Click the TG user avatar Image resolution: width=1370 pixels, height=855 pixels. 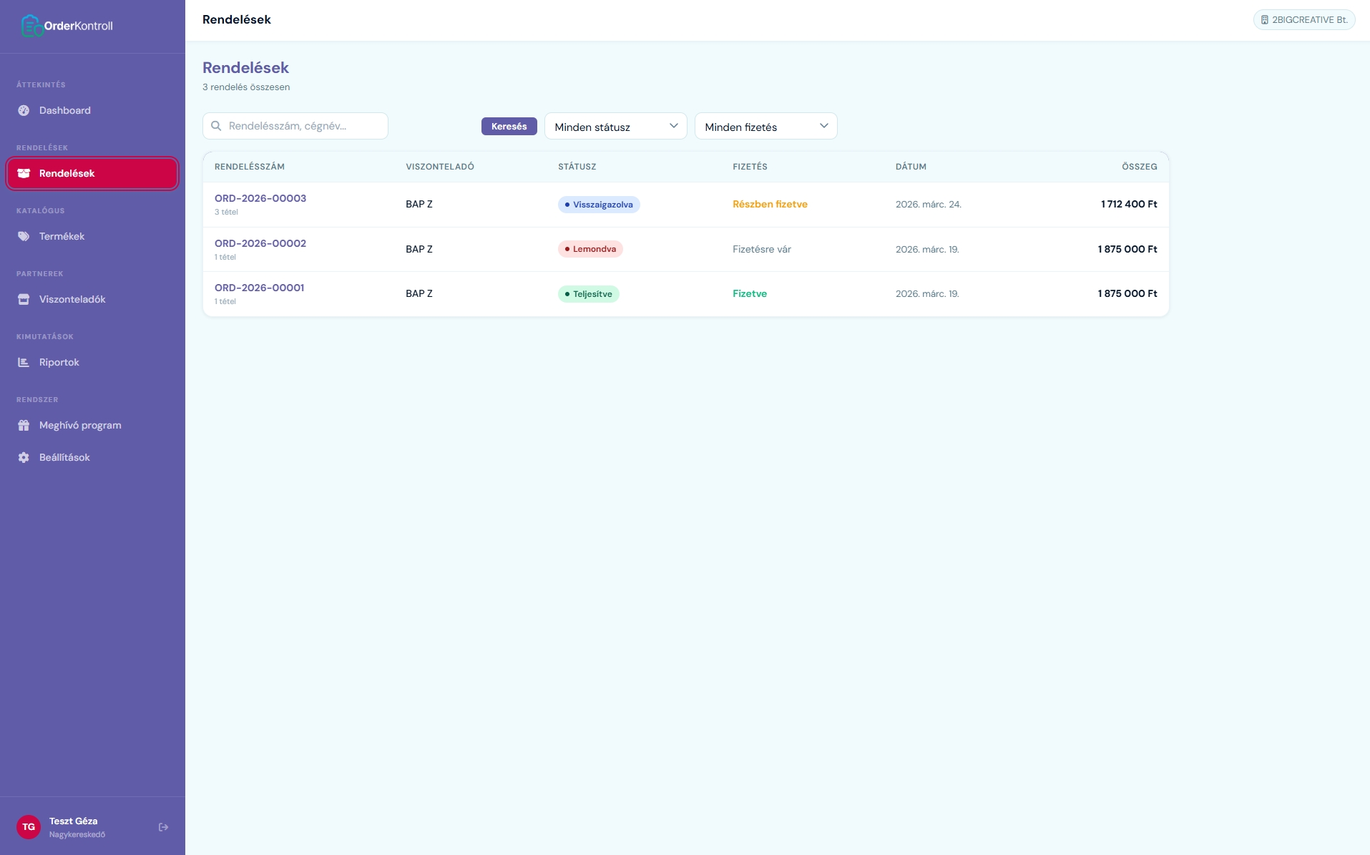[x=29, y=827]
